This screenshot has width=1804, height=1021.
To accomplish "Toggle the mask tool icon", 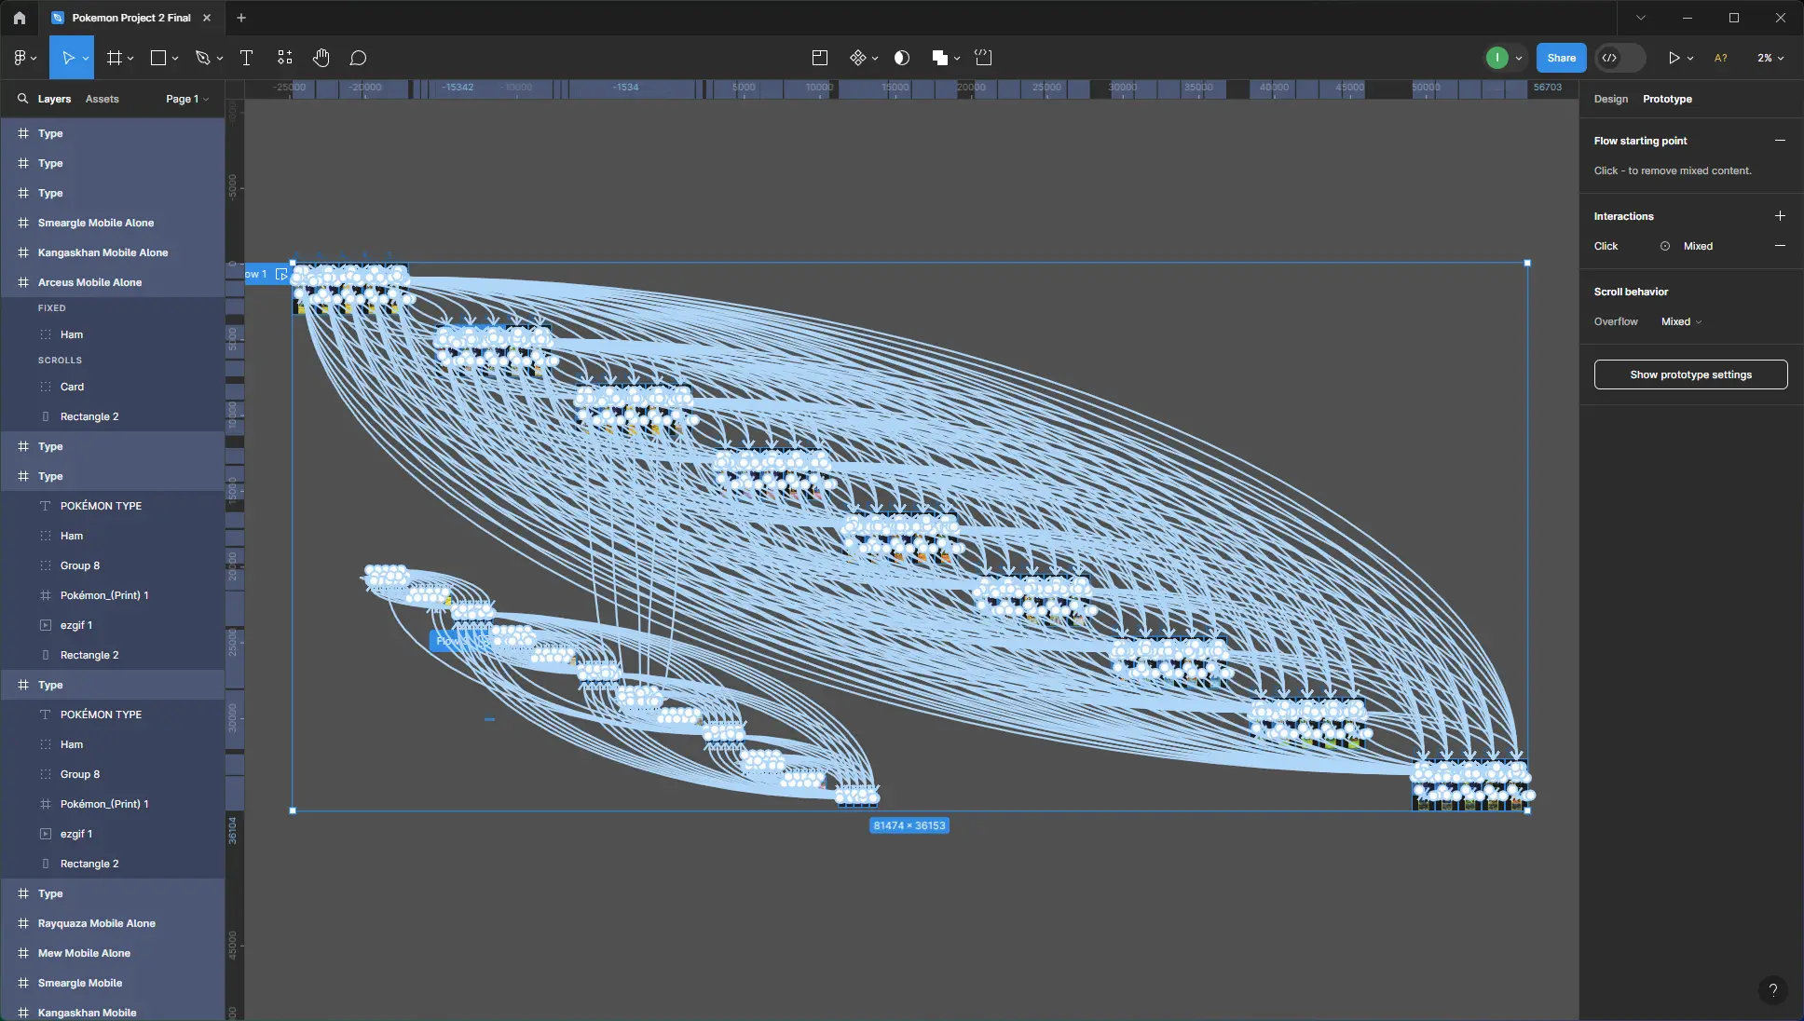I will pyautogui.click(x=901, y=58).
